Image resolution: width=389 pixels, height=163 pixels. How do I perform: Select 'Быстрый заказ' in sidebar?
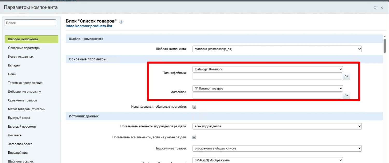(x=19, y=118)
